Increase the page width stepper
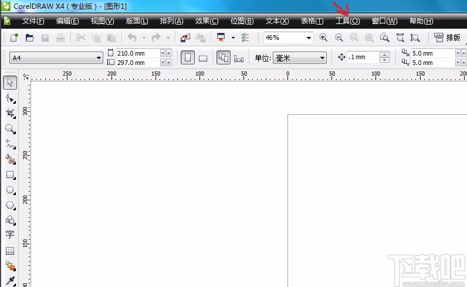The image size is (467, 287). tap(168, 53)
